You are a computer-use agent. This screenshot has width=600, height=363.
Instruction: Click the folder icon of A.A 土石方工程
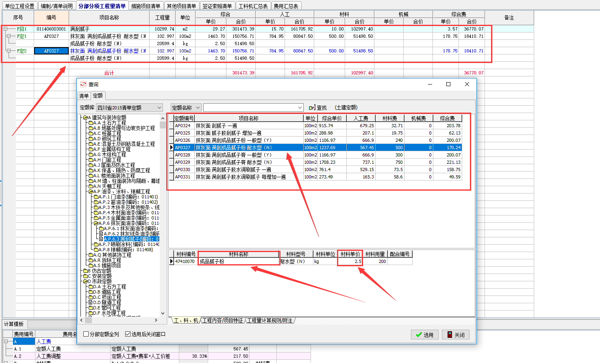tap(91, 123)
